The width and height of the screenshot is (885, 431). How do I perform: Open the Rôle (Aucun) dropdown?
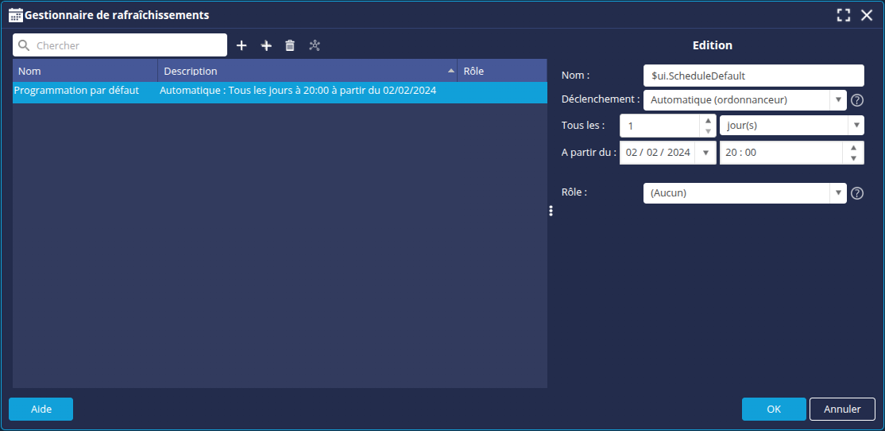[837, 193]
